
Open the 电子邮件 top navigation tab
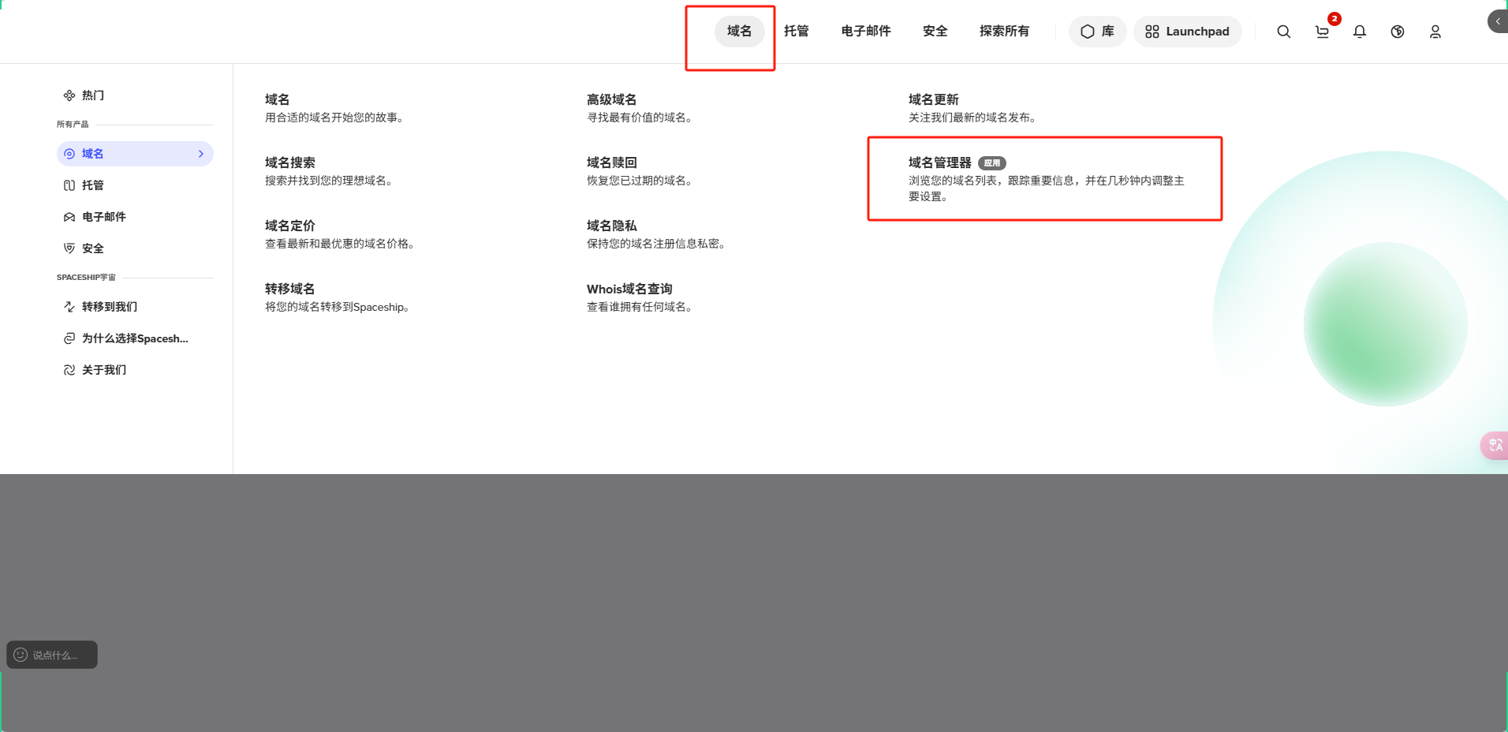[866, 32]
